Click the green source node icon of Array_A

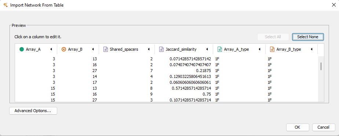[x=21, y=49]
